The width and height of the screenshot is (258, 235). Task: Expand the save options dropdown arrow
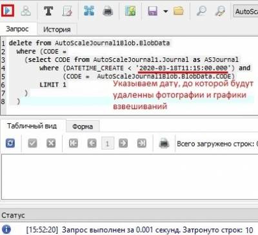click(x=166, y=11)
